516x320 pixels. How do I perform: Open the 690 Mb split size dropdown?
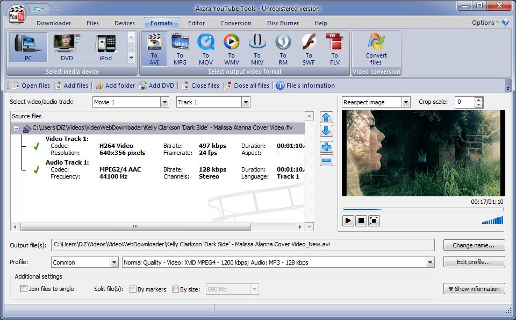254,289
